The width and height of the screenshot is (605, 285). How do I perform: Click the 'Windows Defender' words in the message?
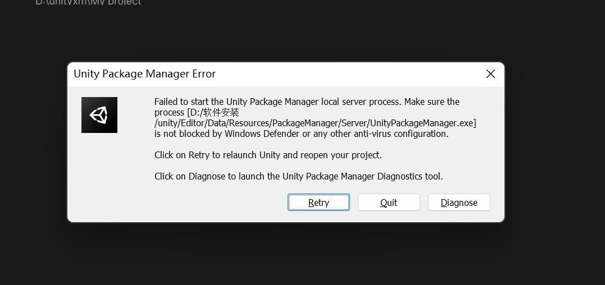[x=262, y=134]
